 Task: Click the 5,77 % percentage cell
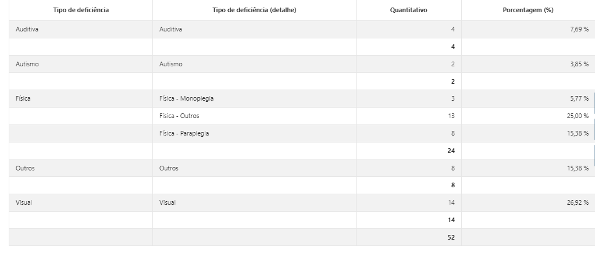click(x=528, y=99)
